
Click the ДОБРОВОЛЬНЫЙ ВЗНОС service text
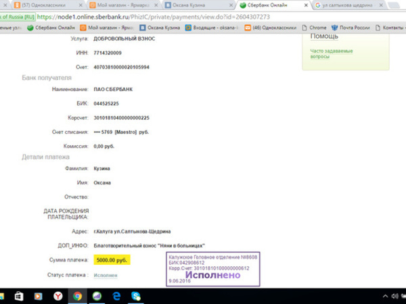click(125, 39)
